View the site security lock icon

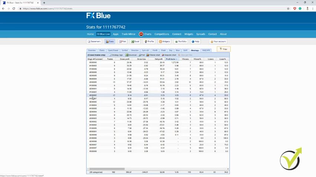20,9
